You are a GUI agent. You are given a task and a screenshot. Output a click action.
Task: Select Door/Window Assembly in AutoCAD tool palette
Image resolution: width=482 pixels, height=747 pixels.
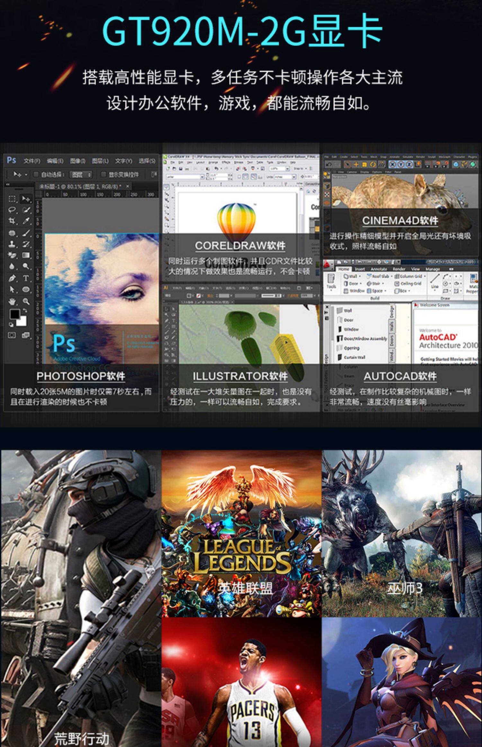click(x=362, y=338)
